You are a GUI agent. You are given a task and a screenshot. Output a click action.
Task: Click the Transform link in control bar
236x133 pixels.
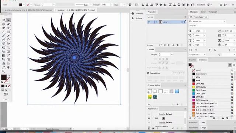[201, 5]
